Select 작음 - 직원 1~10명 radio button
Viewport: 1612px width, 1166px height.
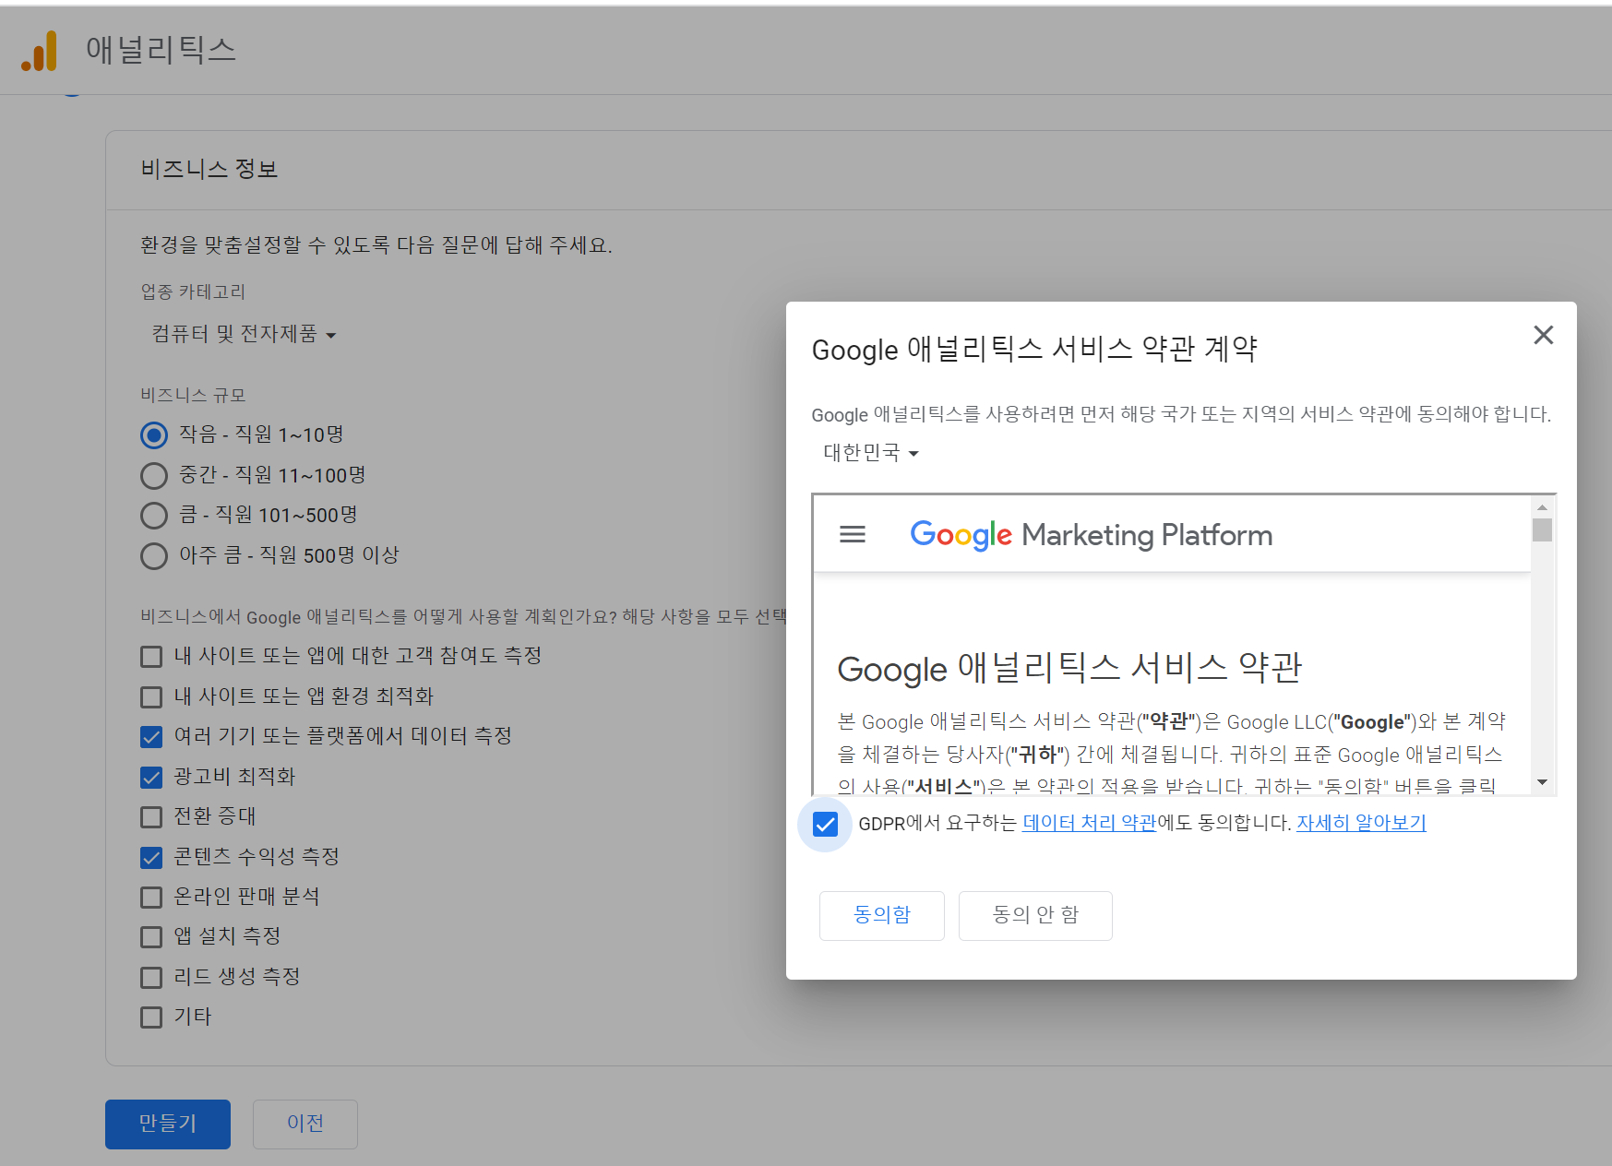[154, 434]
